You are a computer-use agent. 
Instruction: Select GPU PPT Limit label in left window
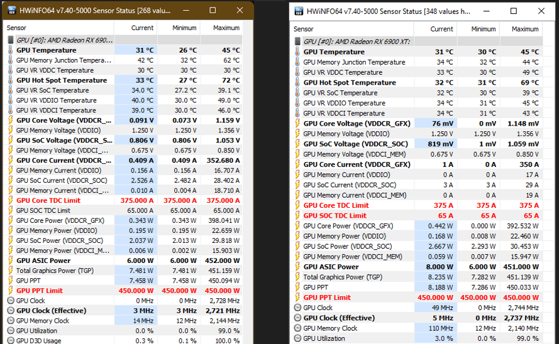pyautogui.click(x=40, y=290)
